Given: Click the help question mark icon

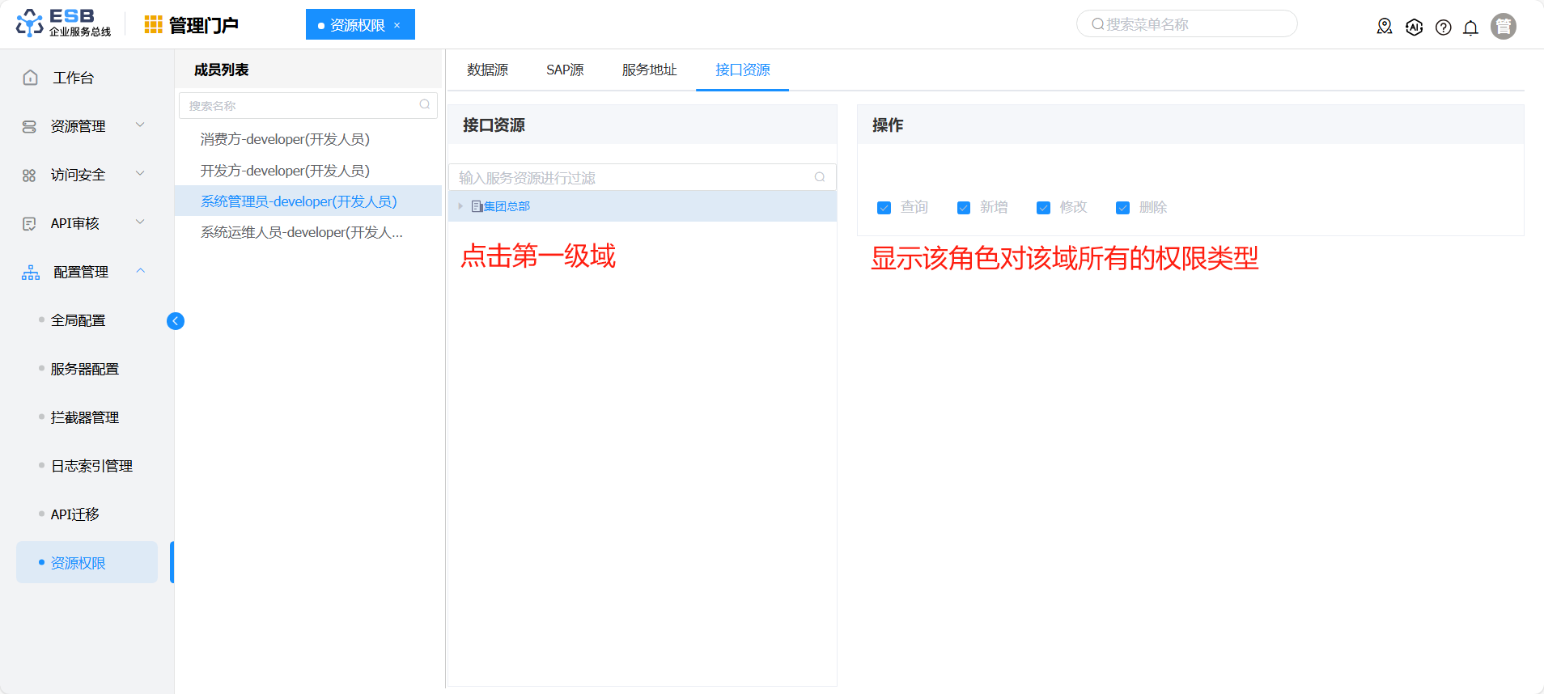Looking at the screenshot, I should pos(1443,28).
